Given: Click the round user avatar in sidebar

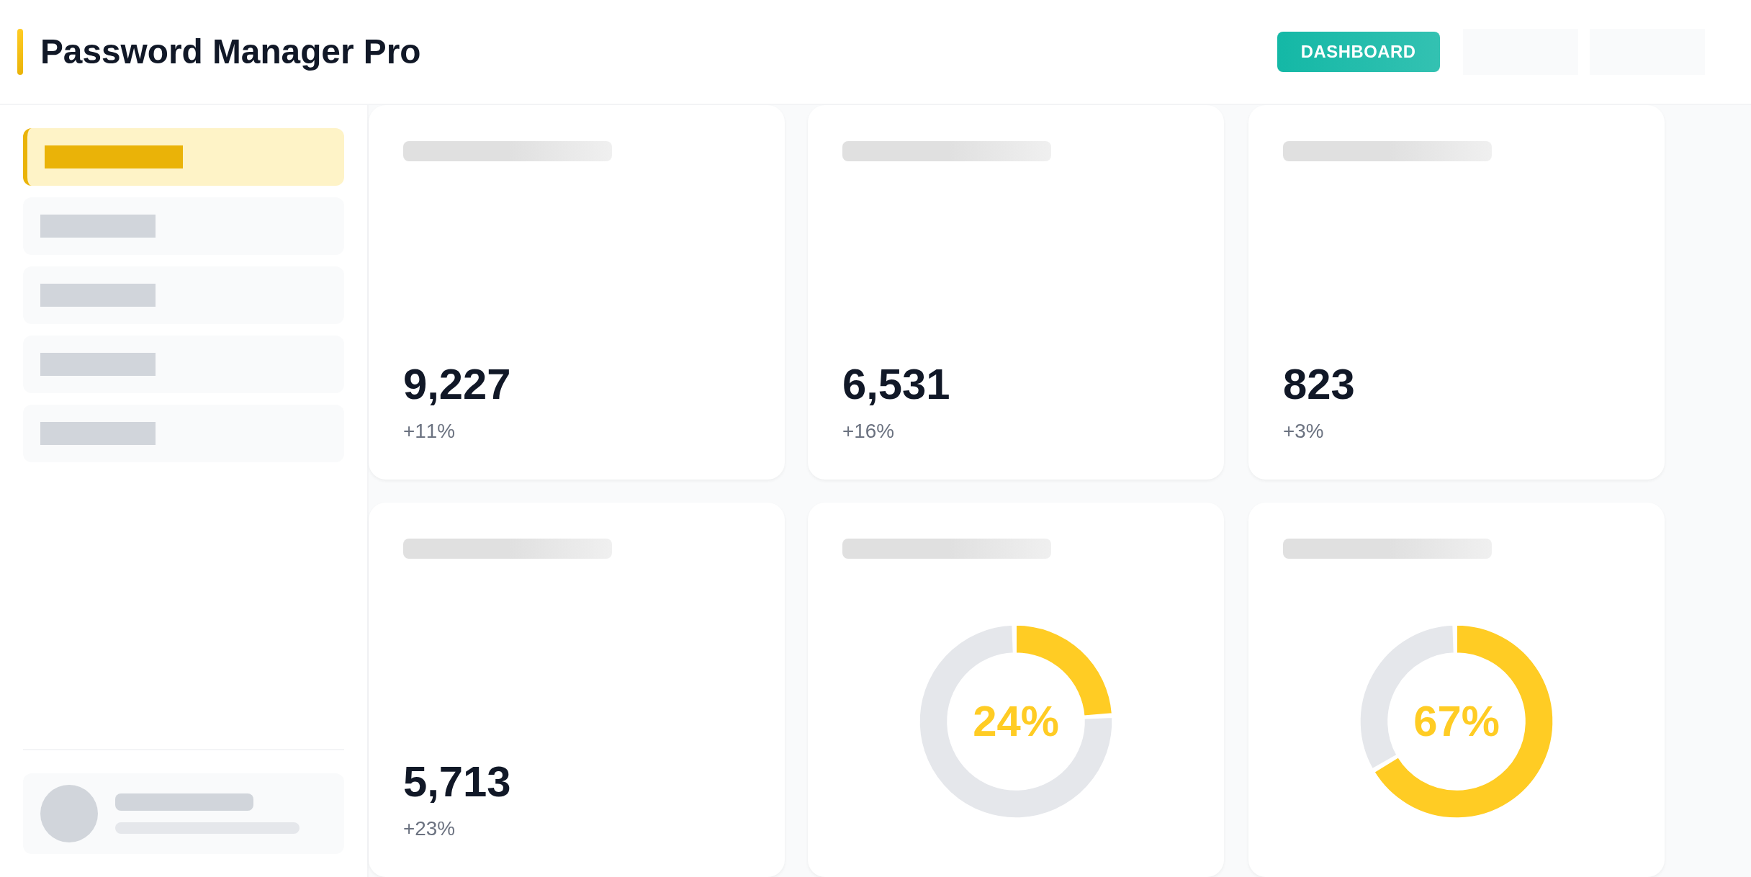Looking at the screenshot, I should pos(69,814).
